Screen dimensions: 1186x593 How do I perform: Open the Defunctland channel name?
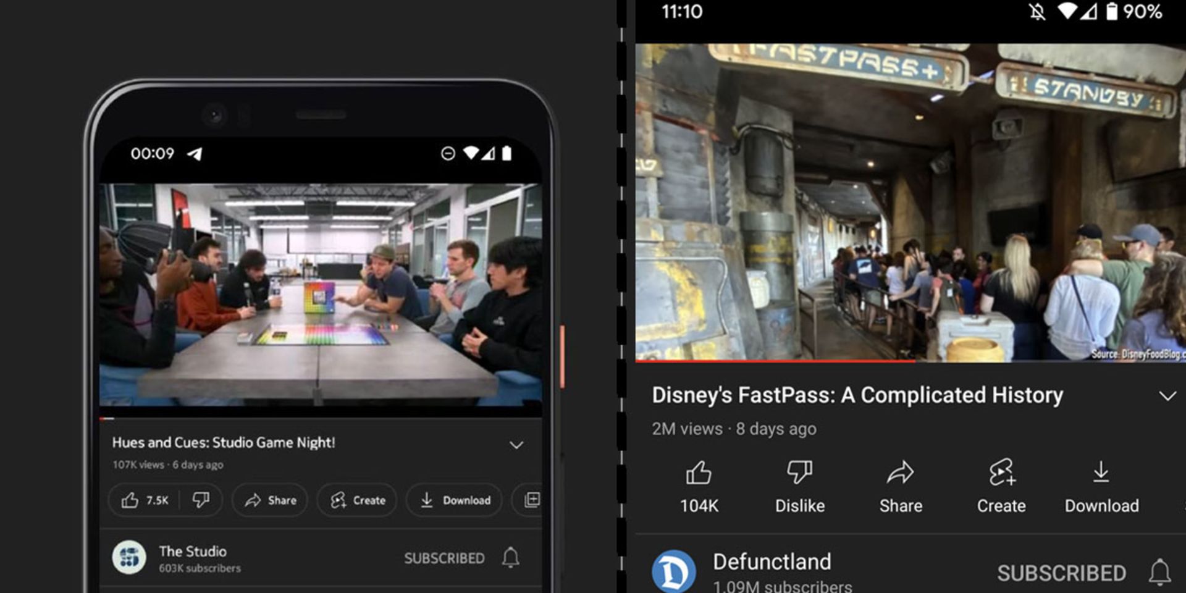click(x=772, y=561)
